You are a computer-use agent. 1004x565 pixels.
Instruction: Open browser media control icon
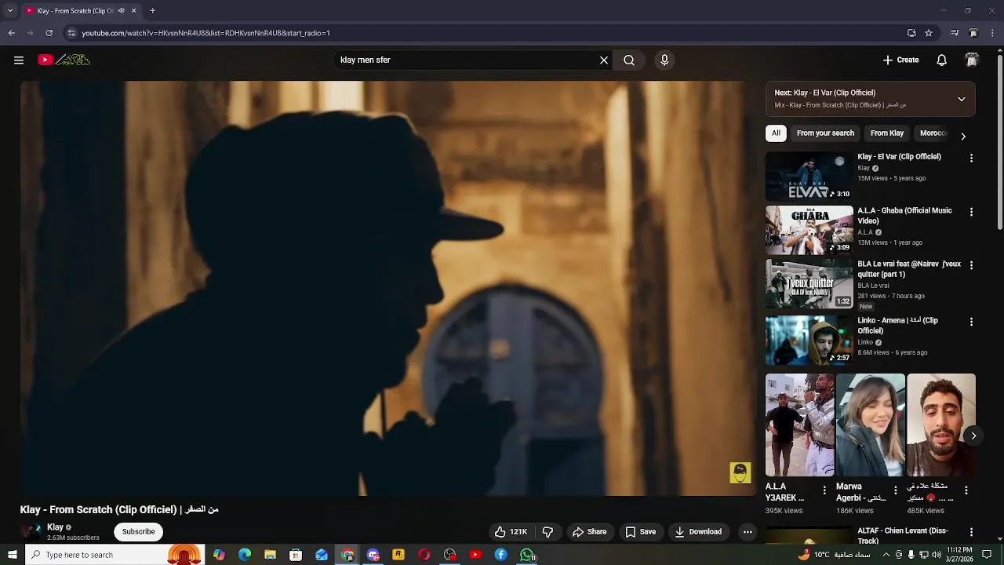(955, 33)
